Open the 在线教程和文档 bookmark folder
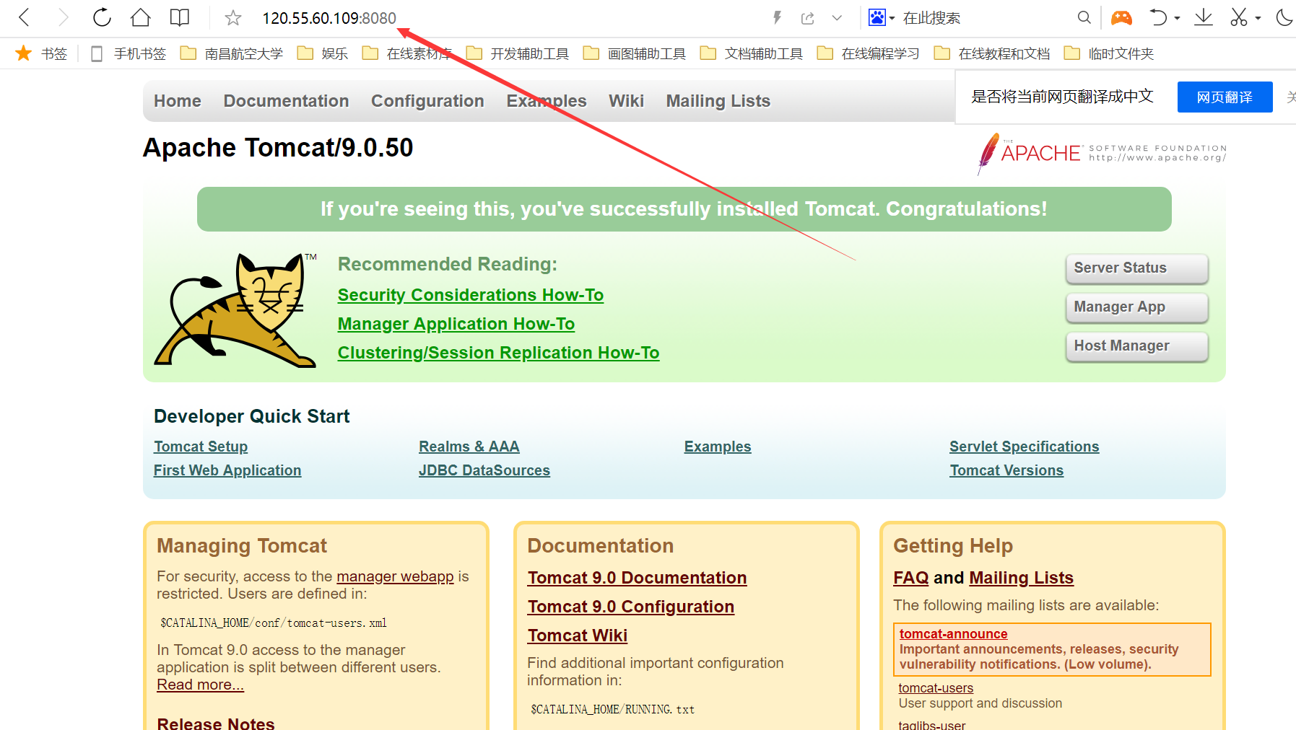This screenshot has height=730, width=1296. click(992, 53)
